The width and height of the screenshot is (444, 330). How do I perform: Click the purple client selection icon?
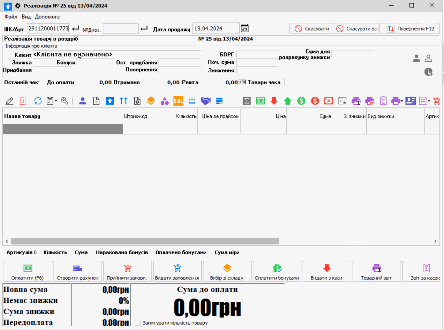(83, 101)
